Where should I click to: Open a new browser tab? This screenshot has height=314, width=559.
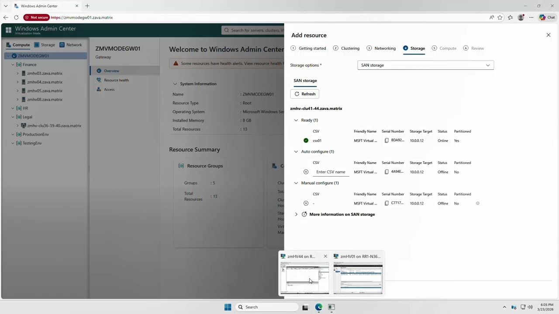(87, 6)
